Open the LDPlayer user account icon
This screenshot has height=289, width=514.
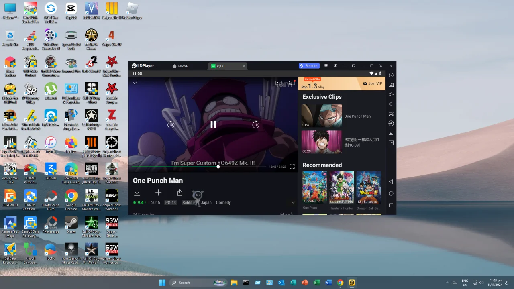coord(335,66)
